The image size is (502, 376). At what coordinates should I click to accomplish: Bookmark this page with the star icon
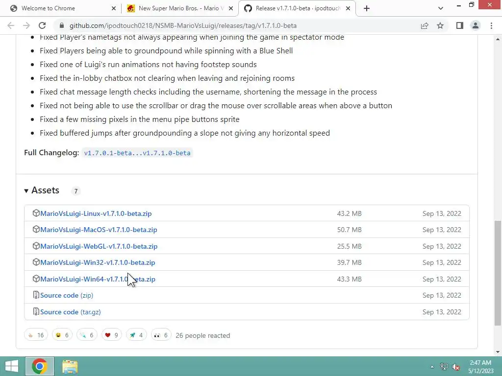[x=440, y=25]
